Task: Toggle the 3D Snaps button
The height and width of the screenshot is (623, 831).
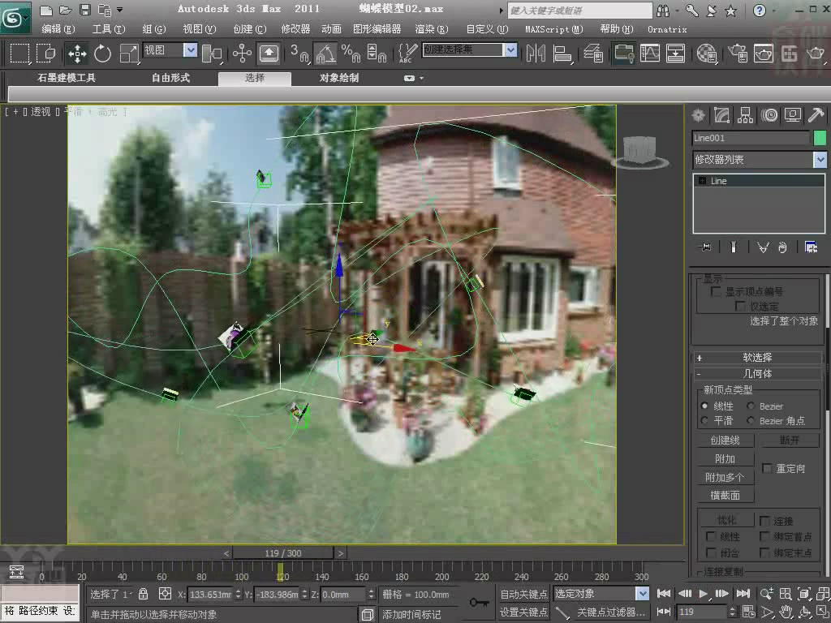Action: 300,53
